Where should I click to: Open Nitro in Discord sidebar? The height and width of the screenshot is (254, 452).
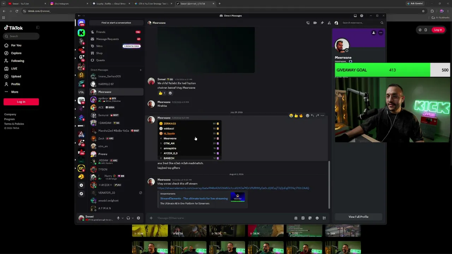pos(116,46)
